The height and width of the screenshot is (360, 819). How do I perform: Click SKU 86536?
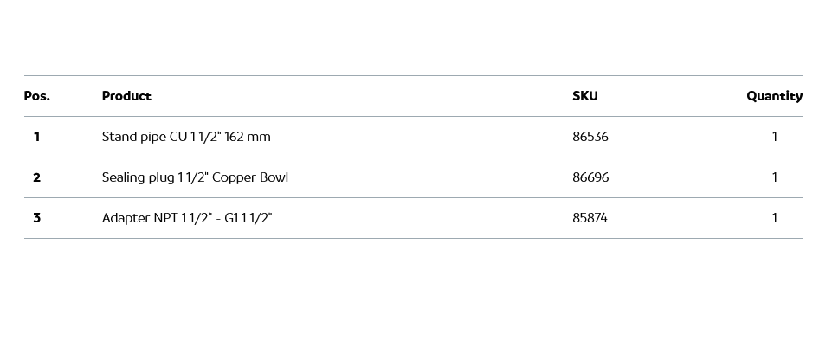coord(590,137)
